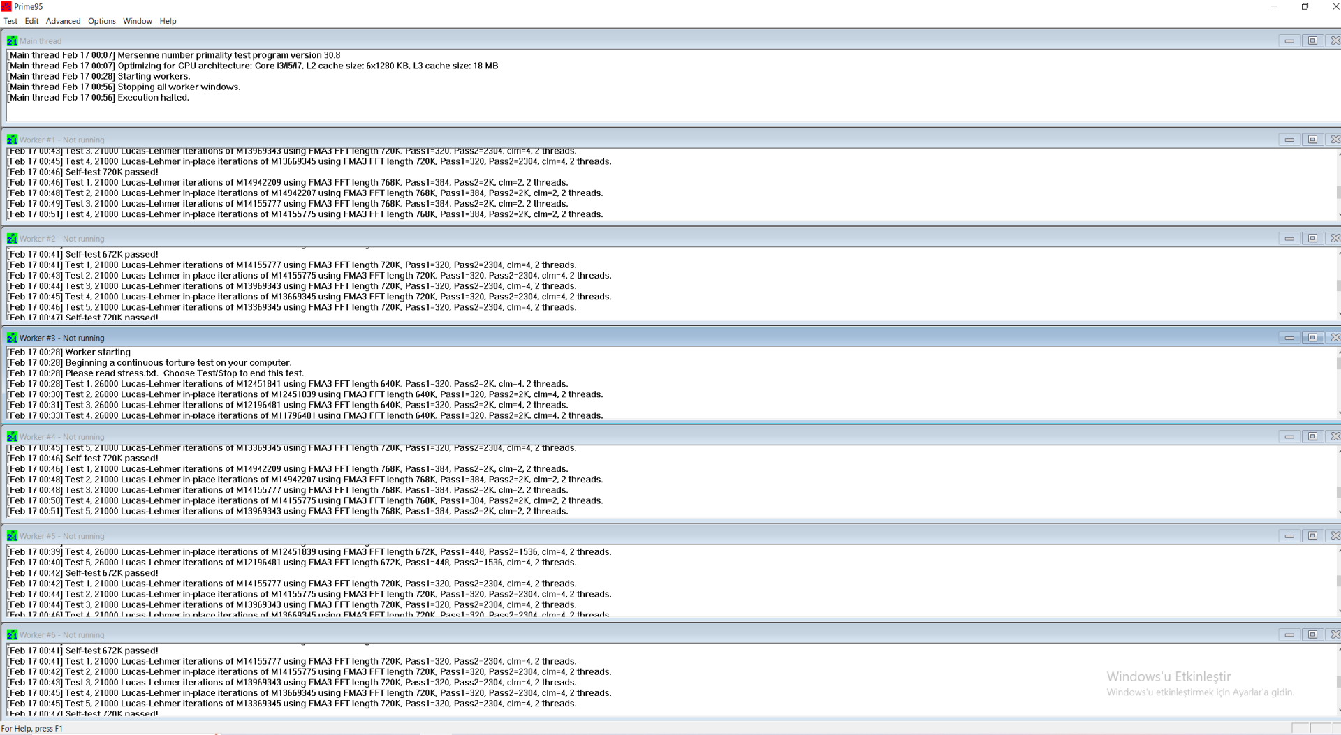Click the Test 1 M14942209 line in Worker #1
Screen dimensions: 1341x735
[x=288, y=182]
